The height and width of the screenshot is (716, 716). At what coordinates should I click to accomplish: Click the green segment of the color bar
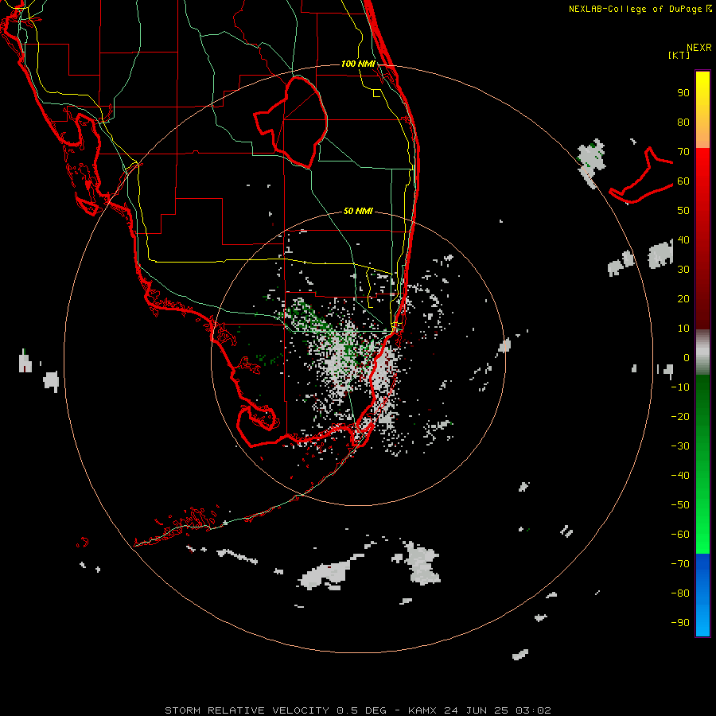click(702, 465)
